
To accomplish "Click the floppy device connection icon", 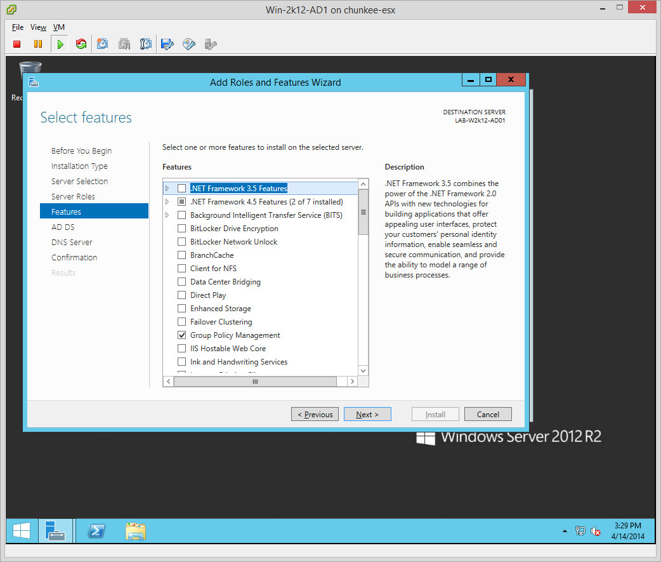I will click(x=167, y=44).
